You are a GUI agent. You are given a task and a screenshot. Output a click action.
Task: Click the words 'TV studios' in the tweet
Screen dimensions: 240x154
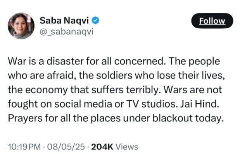tap(152, 104)
